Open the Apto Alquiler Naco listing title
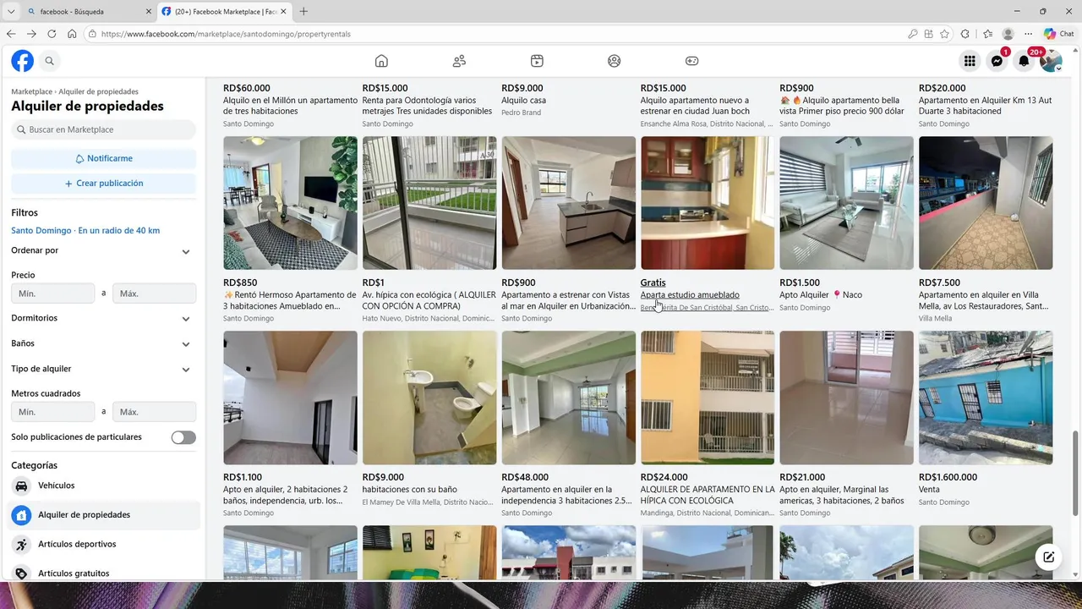 coord(821,295)
